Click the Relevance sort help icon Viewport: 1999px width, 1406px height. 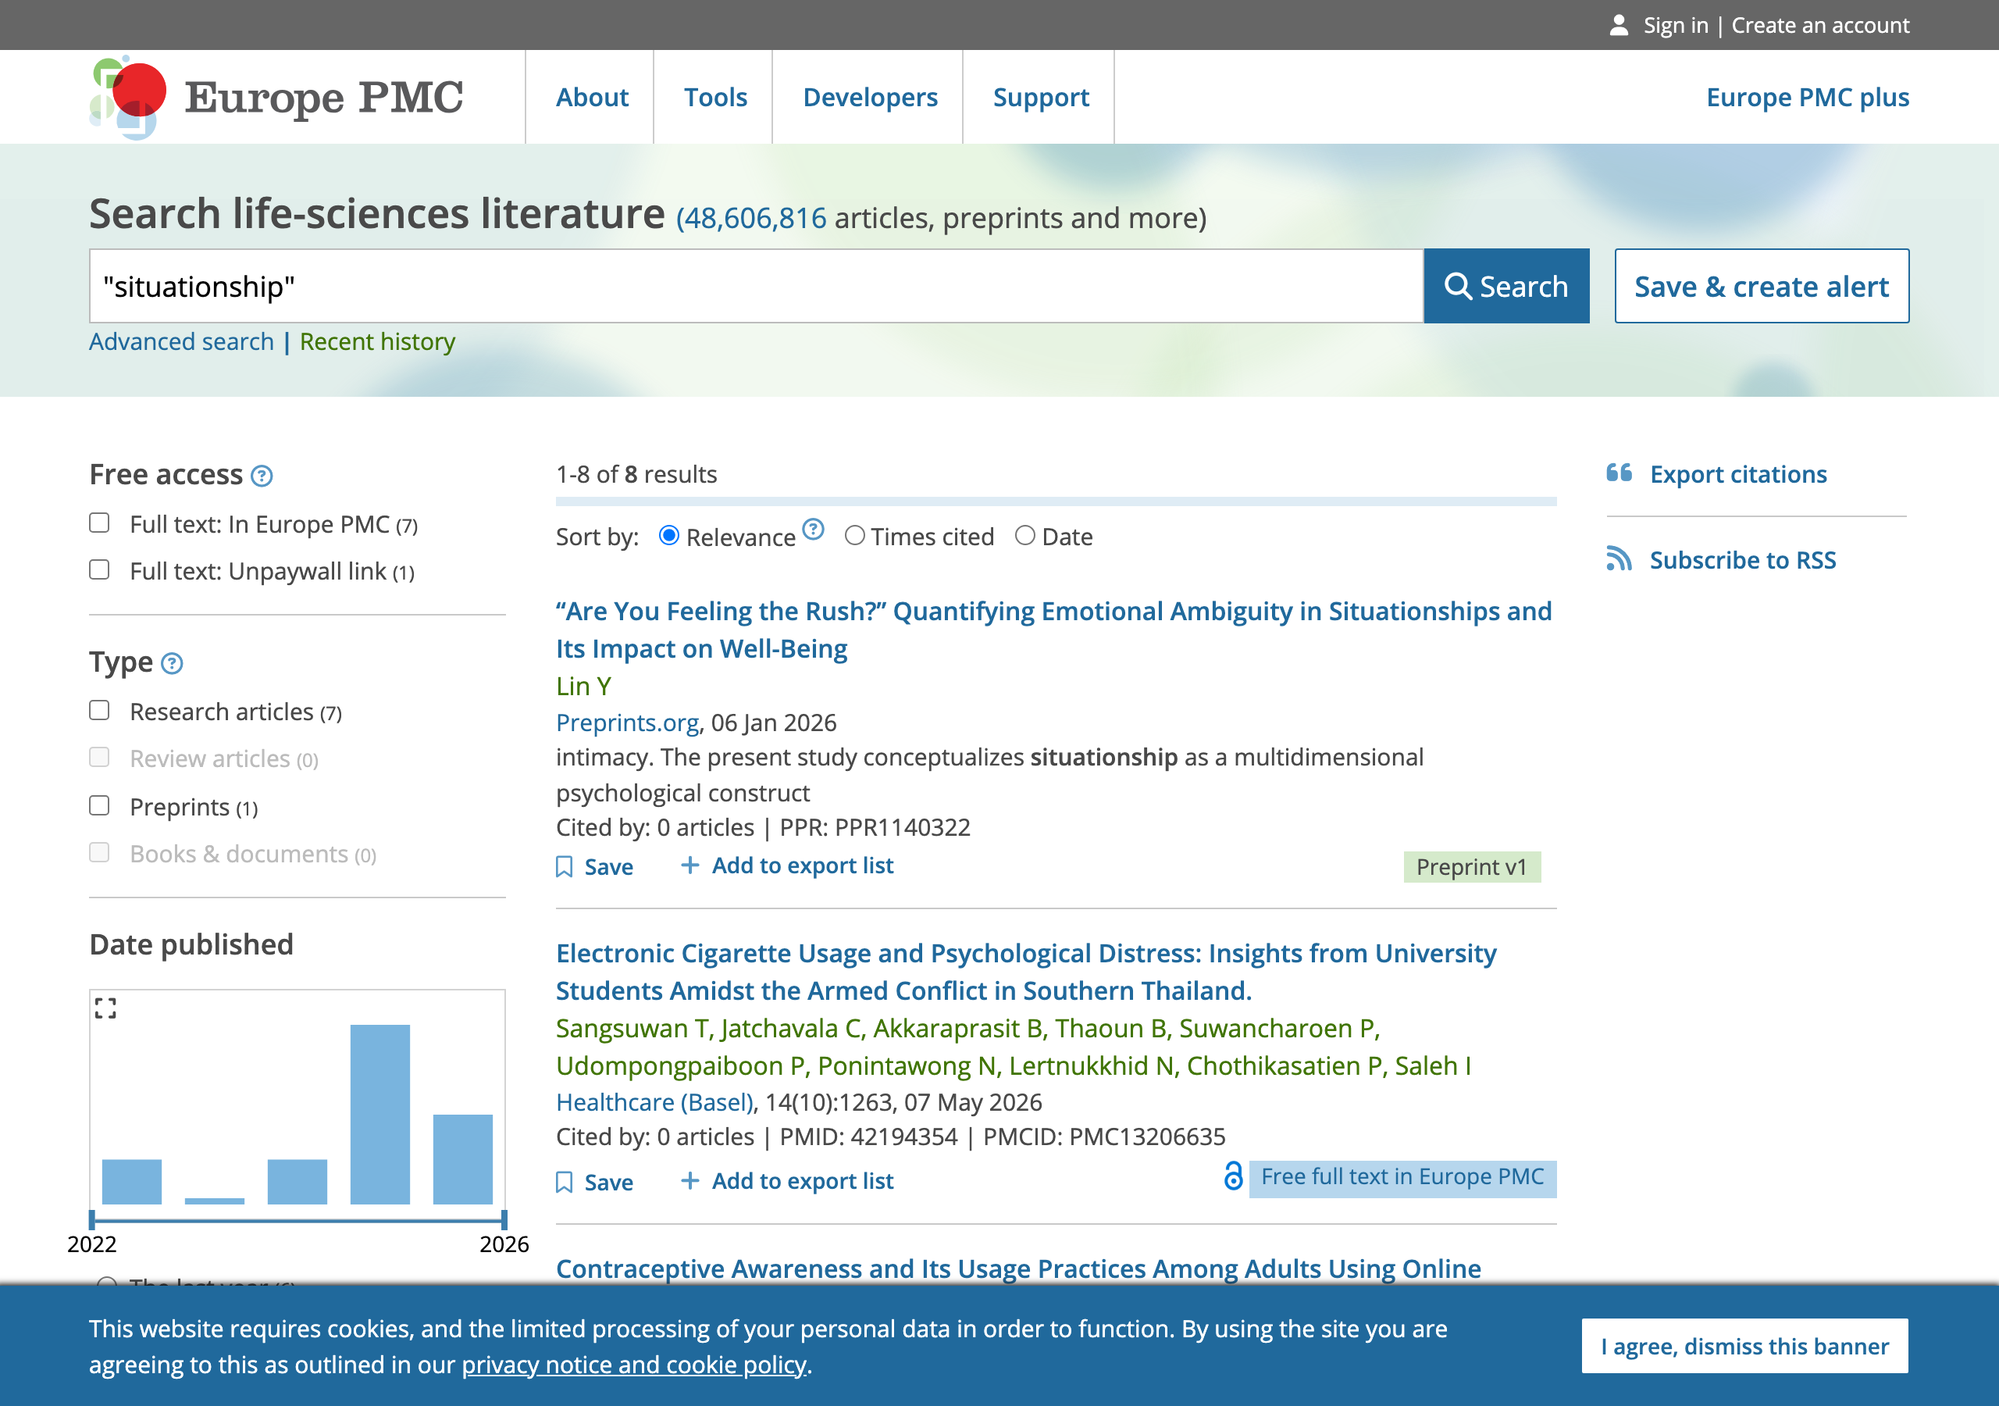pos(813,530)
